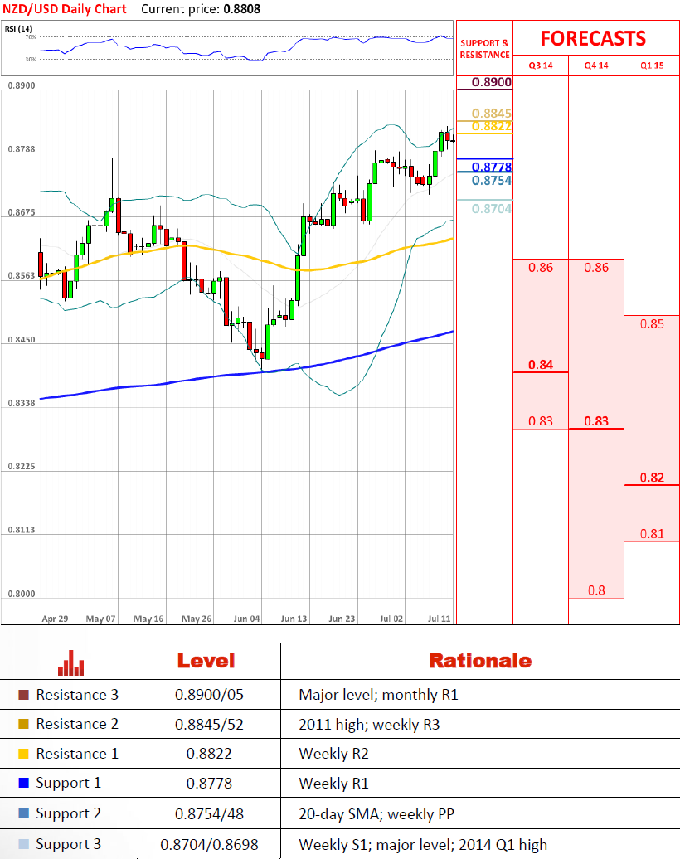
Task: Click the bold 0.84 Q3 14 forecast
Action: pyautogui.click(x=541, y=365)
